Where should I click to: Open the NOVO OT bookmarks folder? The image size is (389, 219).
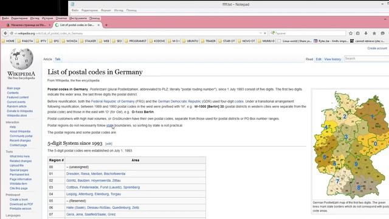tap(246, 41)
